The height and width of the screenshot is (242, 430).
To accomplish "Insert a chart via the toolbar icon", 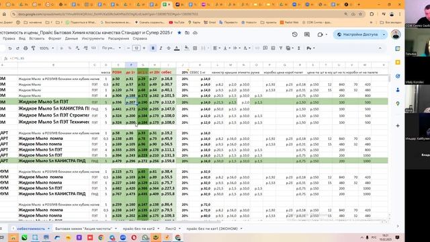I will point(273,48).
